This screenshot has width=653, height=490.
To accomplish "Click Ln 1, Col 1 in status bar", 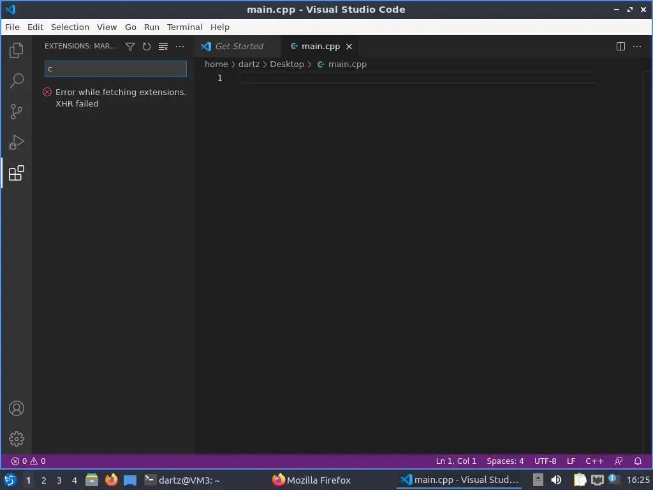I will click(x=456, y=461).
